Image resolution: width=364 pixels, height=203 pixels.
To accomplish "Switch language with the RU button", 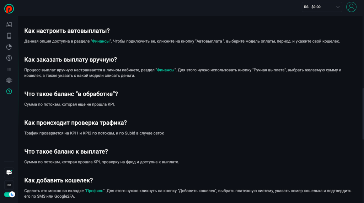I will 9,185.
